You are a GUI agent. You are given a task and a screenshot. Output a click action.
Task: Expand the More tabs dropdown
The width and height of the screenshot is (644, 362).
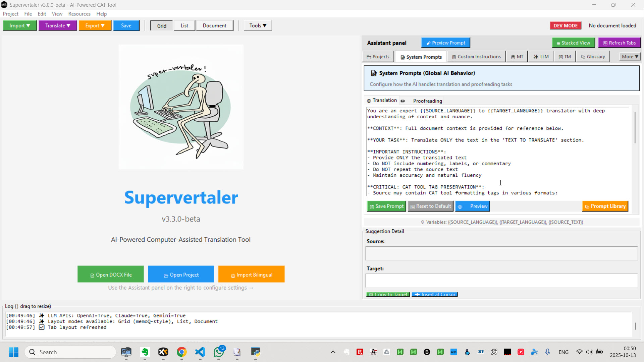(630, 57)
